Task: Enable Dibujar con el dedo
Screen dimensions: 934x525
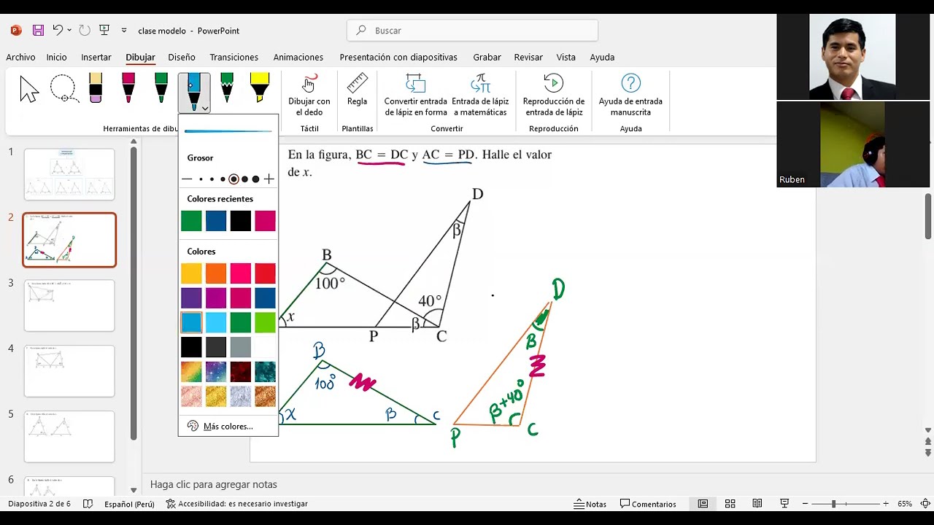Action: 309,95
